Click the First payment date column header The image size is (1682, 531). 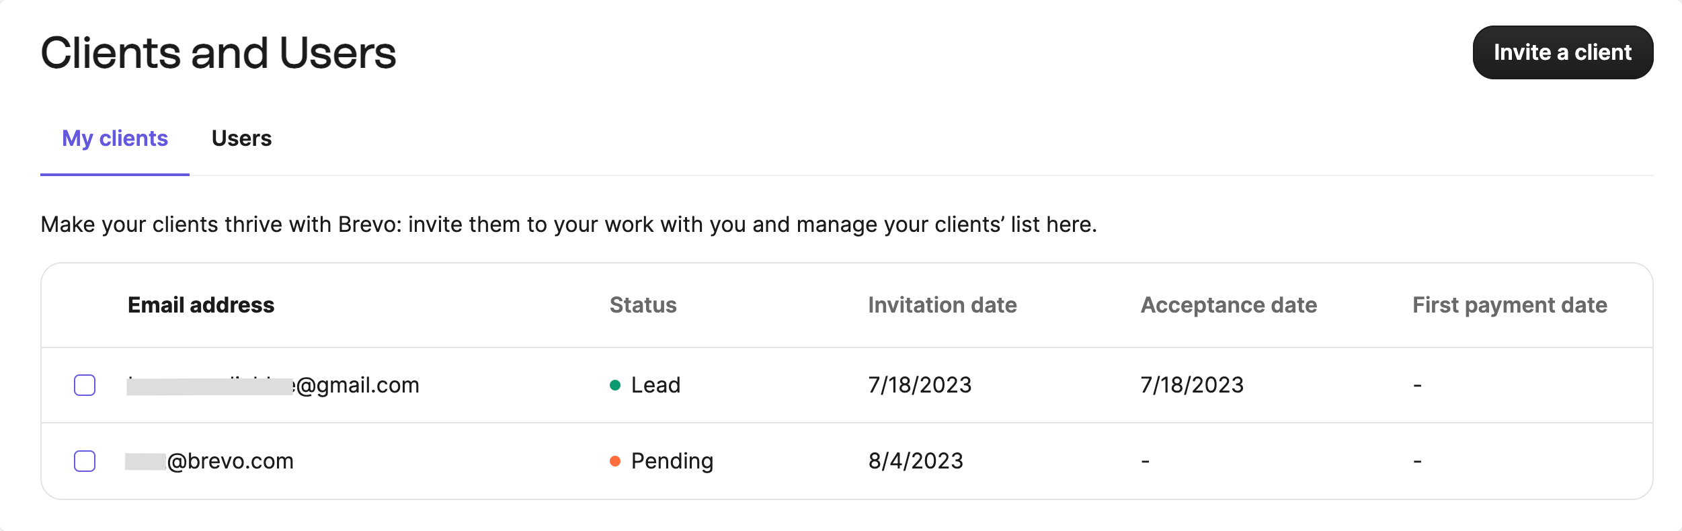pyautogui.click(x=1509, y=305)
